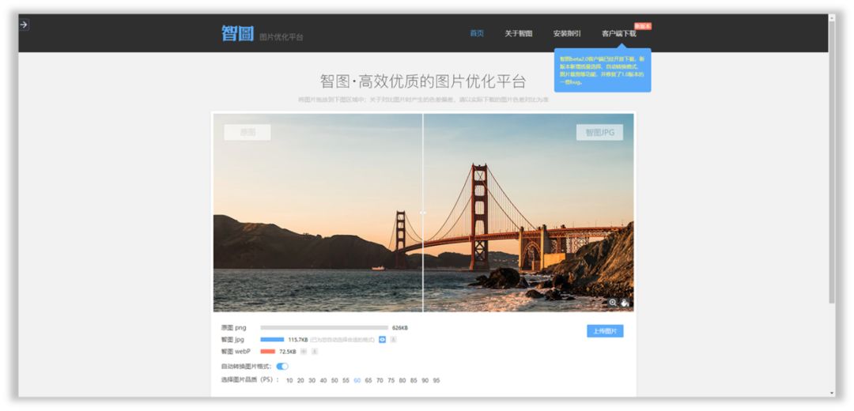Select the highlighted image quality 60
The height and width of the screenshot is (411, 854).
(x=357, y=380)
